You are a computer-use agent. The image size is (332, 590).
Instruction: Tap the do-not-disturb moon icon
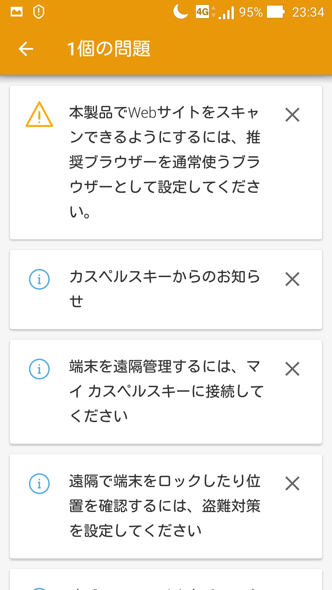[181, 12]
